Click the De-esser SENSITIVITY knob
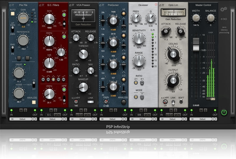The image size is (236, 159). (x=139, y=39)
